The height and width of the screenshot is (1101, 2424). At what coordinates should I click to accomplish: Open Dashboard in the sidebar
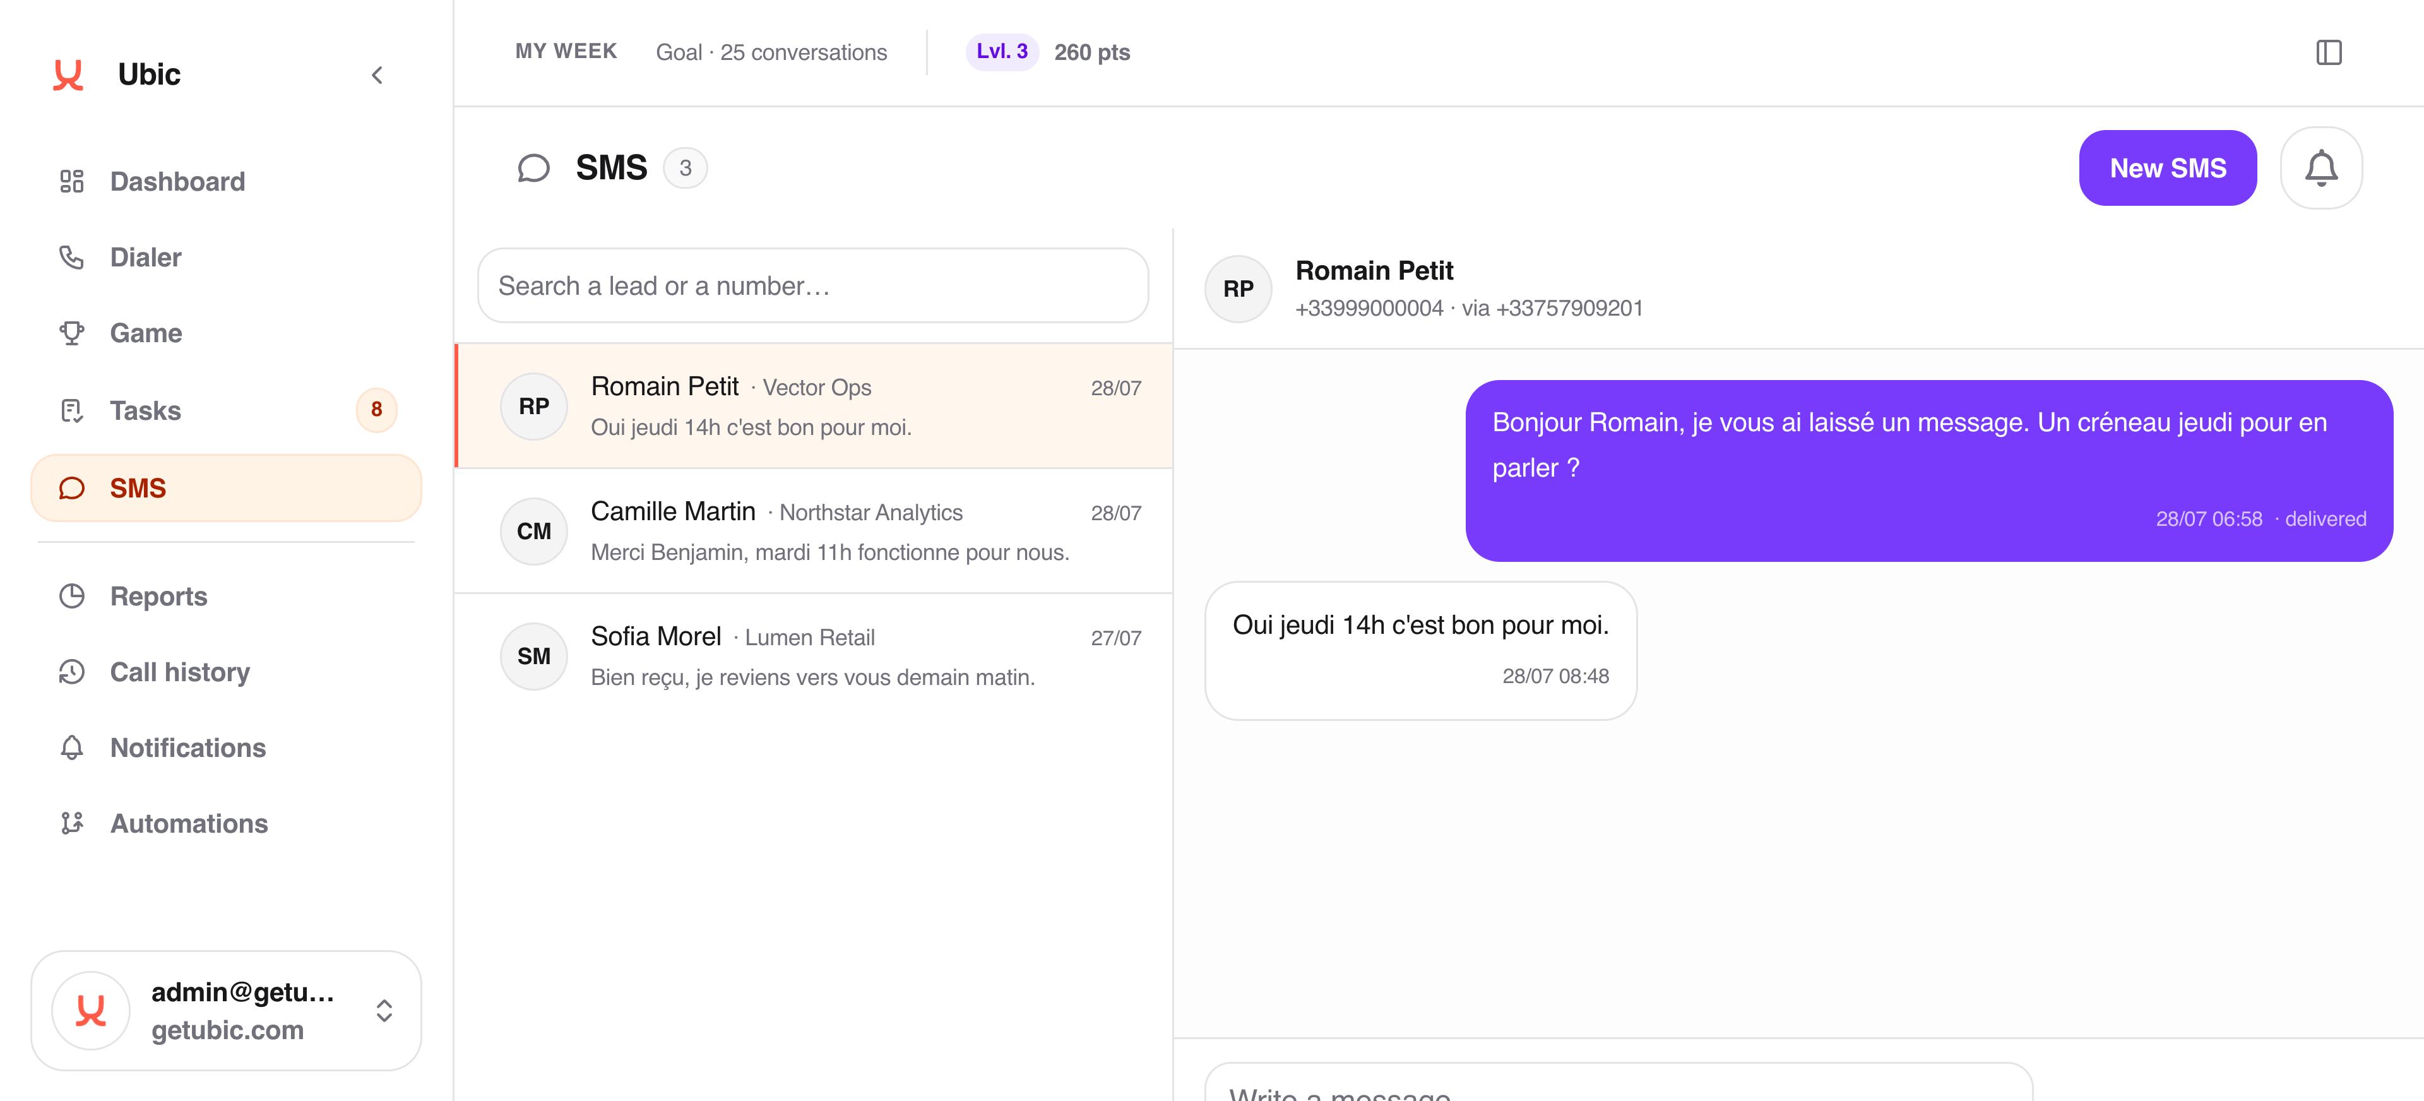coord(226,182)
